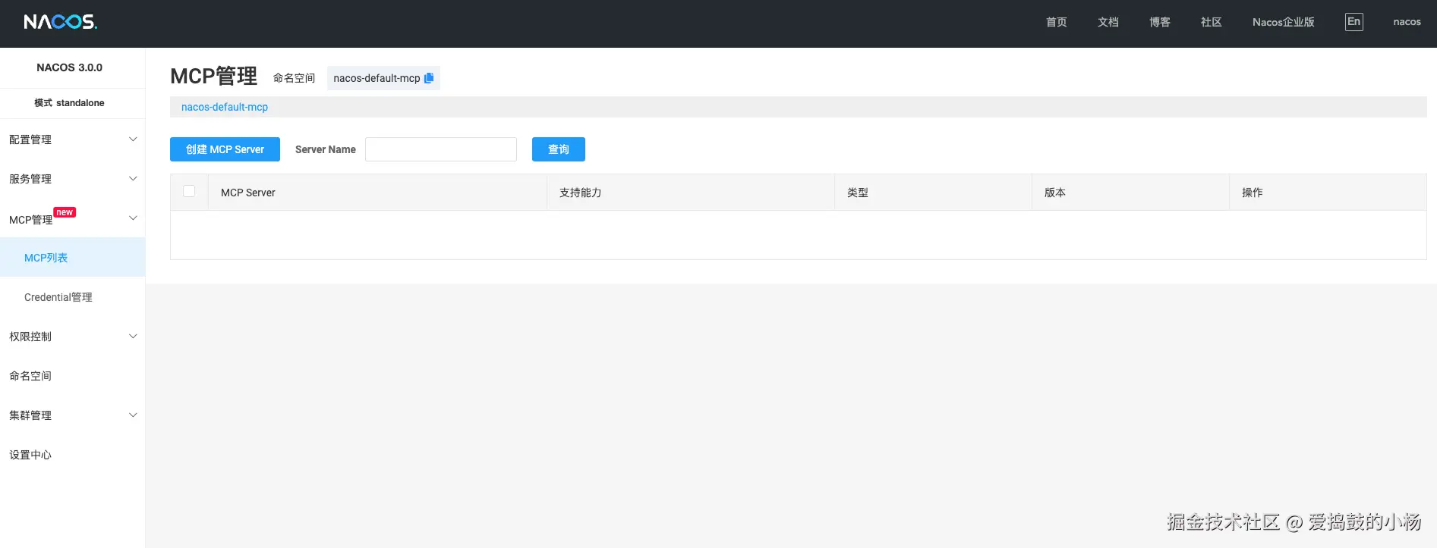This screenshot has height=548, width=1437.
Task: Switch language with the En icon
Action: pyautogui.click(x=1353, y=22)
